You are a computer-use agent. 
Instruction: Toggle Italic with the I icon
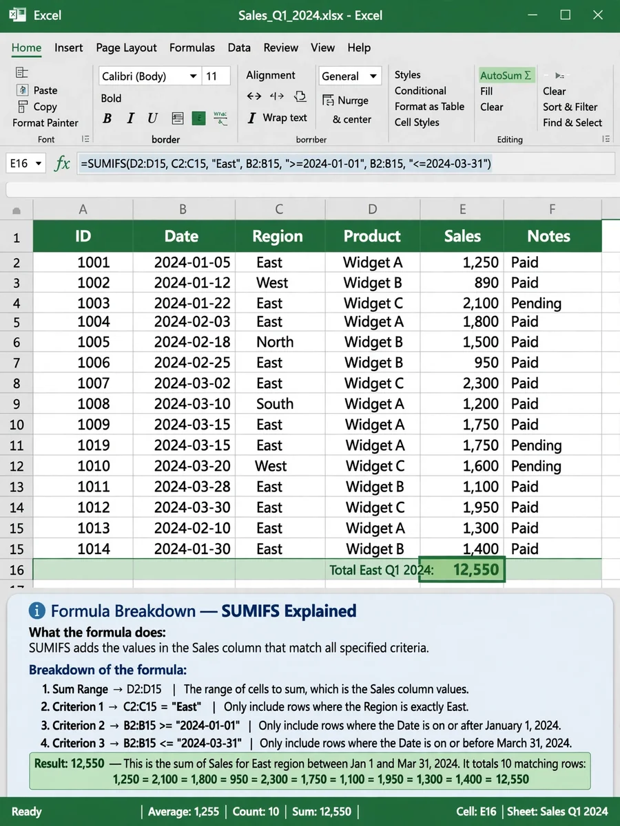(x=130, y=118)
